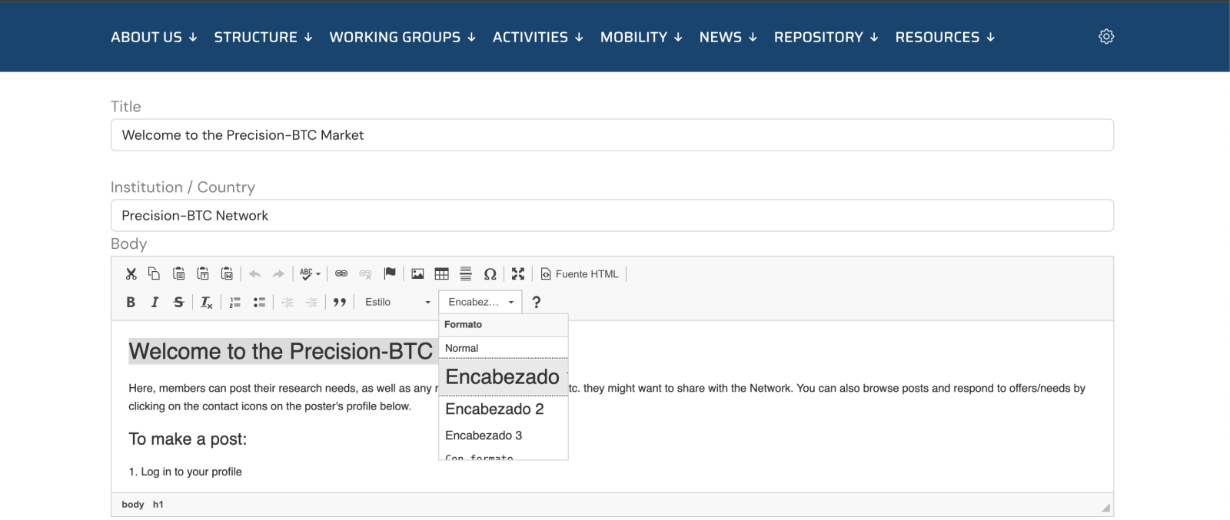The width and height of the screenshot is (1230, 520).
Task: Click the Insert image icon
Action: 417,274
